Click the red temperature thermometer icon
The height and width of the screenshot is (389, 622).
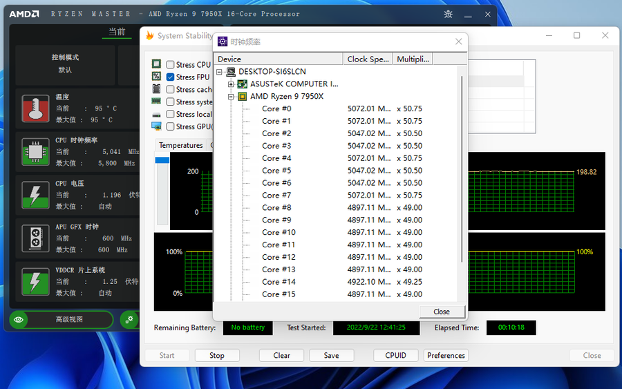[35, 109]
